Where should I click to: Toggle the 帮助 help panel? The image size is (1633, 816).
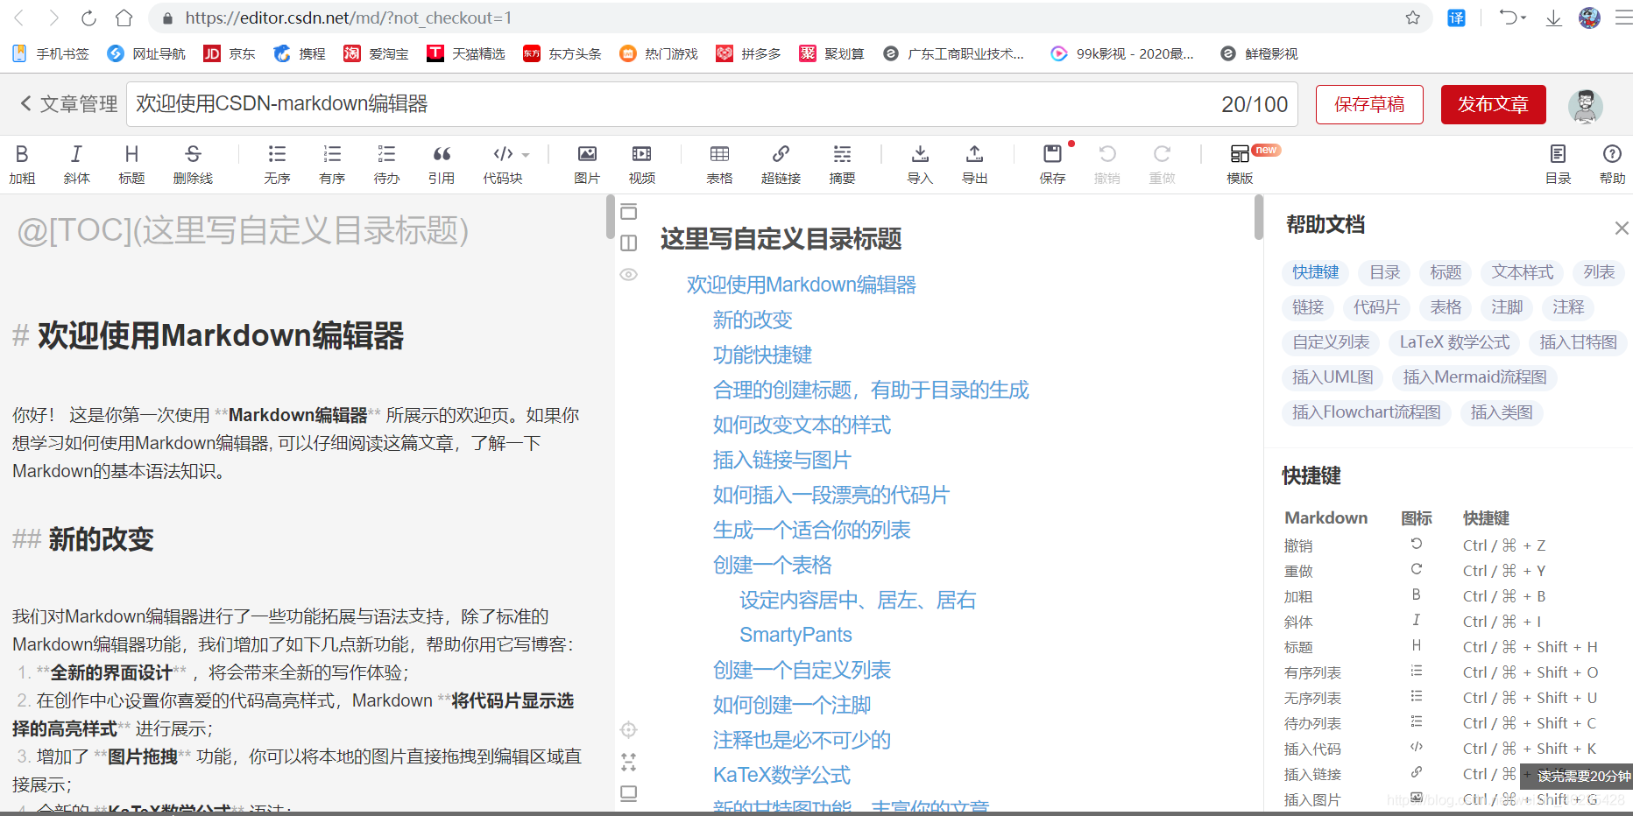[x=1612, y=164]
